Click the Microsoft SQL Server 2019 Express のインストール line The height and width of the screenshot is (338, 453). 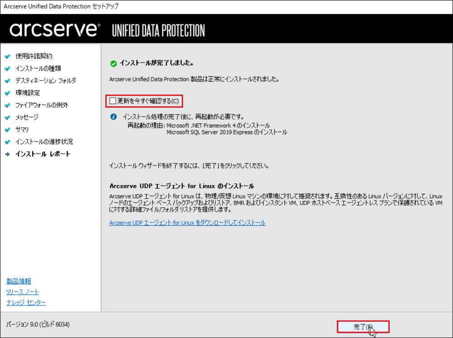coord(227,132)
